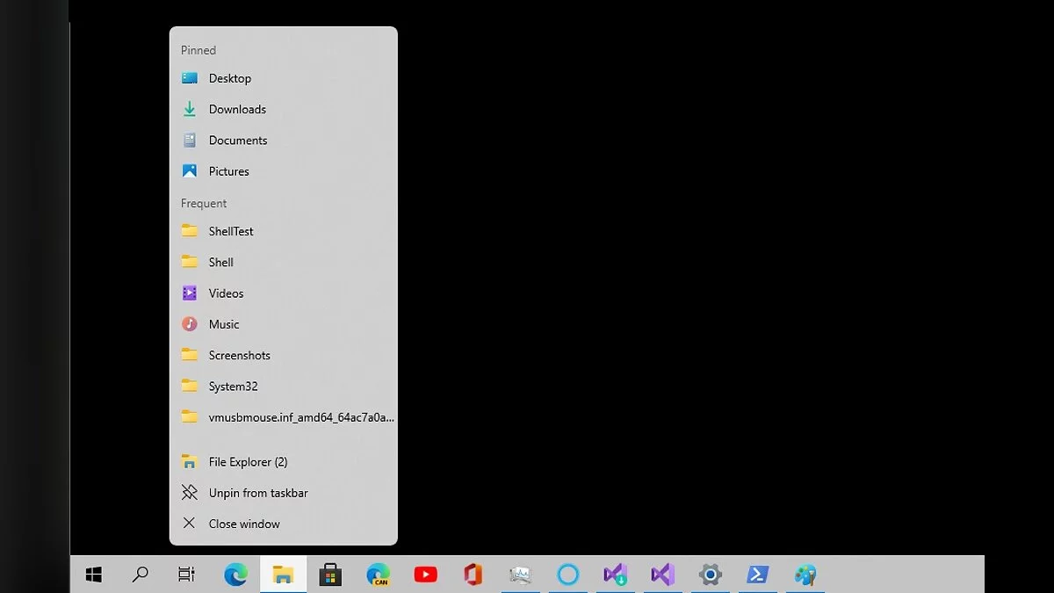Launch Visual Studio from the taskbar

(663, 575)
